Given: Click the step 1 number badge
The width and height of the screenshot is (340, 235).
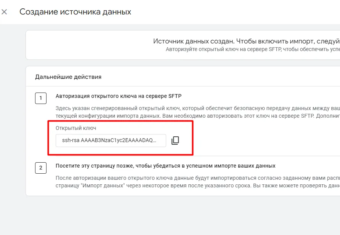Looking at the screenshot, I should pos(41,98).
